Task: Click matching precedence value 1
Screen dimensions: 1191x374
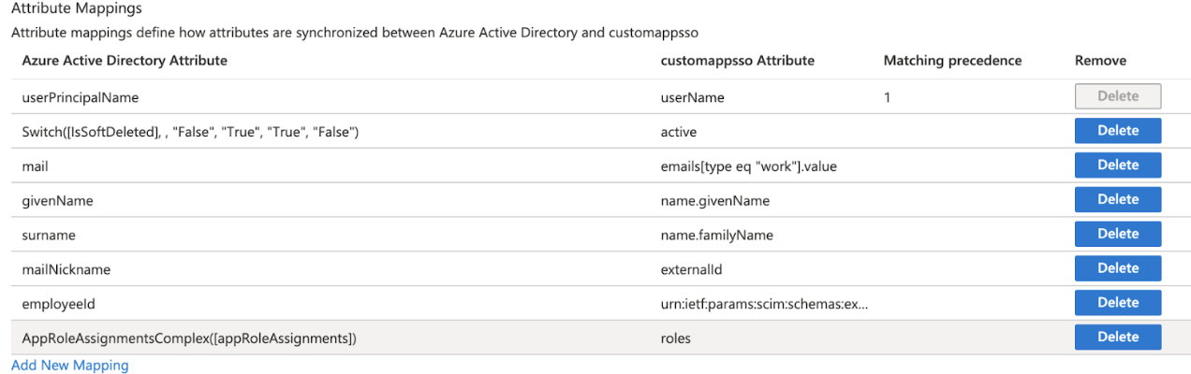Action: point(888,97)
